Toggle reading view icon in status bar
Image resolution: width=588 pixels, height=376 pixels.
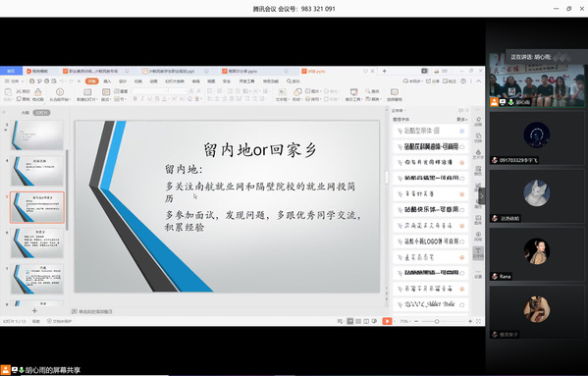point(366,321)
